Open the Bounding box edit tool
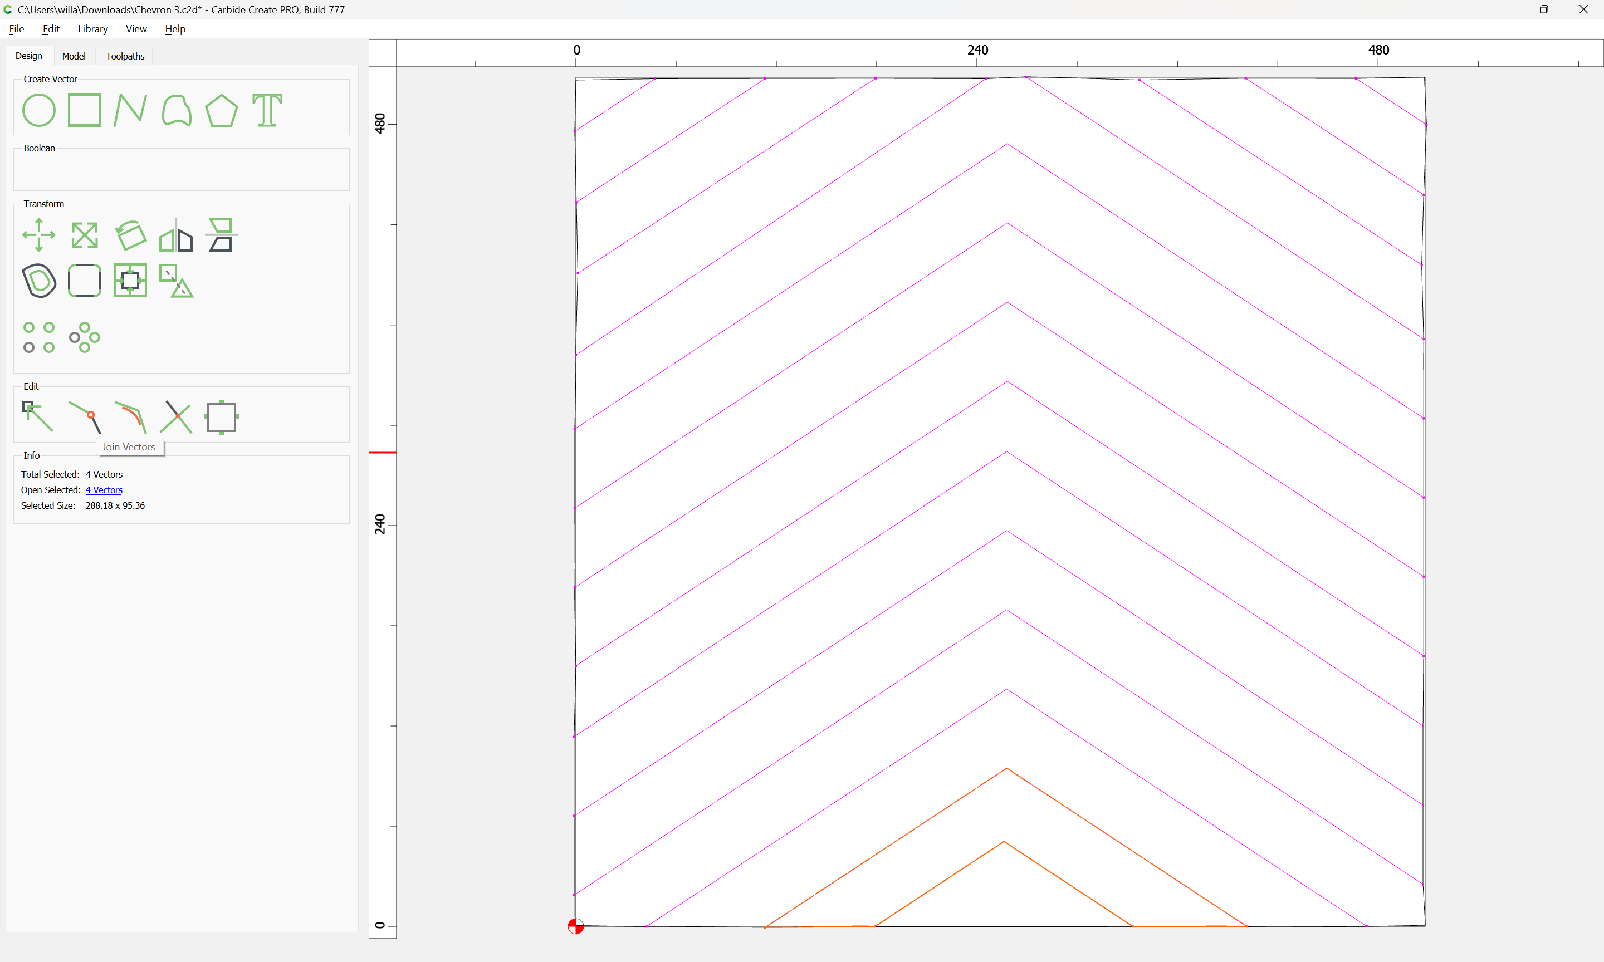The width and height of the screenshot is (1604, 962). coord(222,417)
